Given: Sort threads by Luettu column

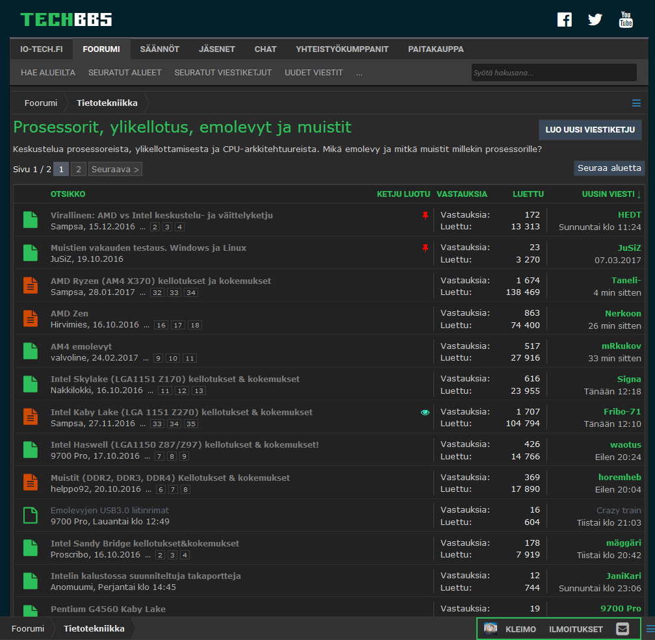Looking at the screenshot, I should click(x=528, y=194).
